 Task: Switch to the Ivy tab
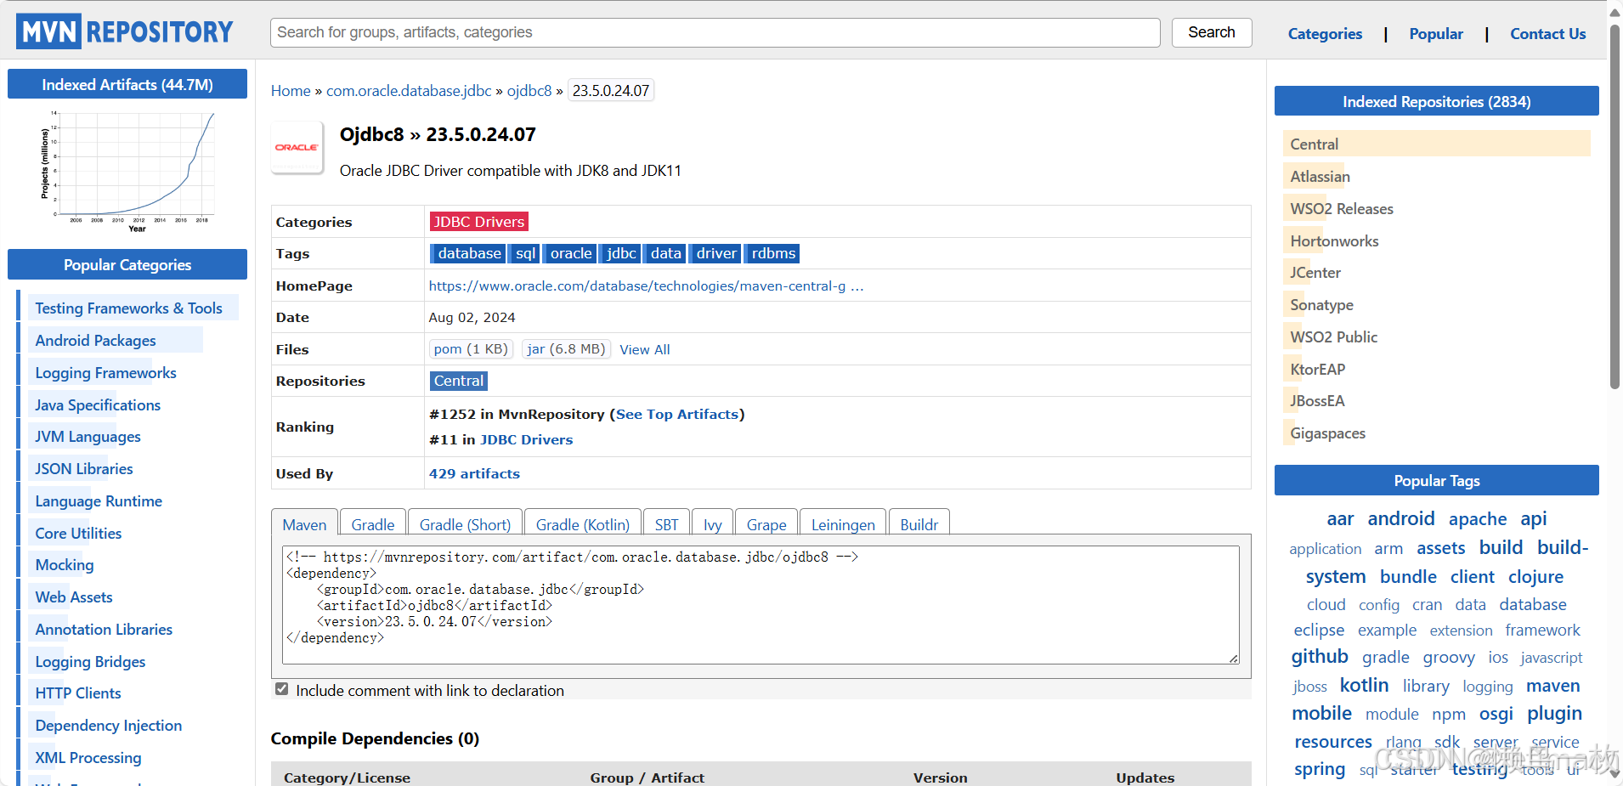[713, 523]
